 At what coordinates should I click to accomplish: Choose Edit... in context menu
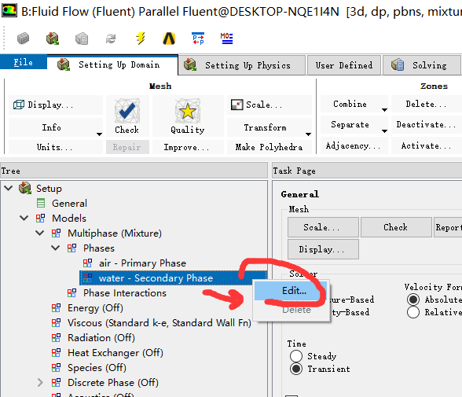pos(291,291)
